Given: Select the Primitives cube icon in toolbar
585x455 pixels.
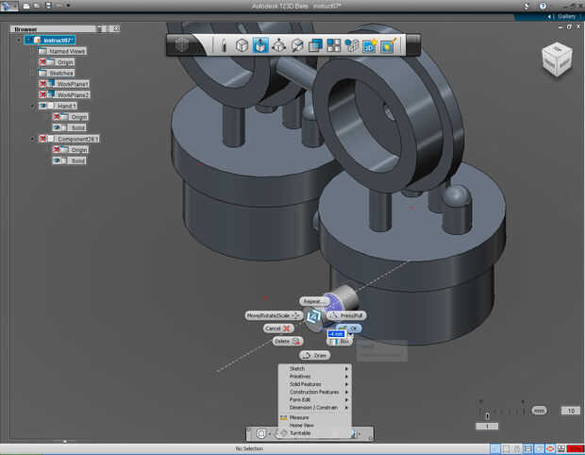Looking at the screenshot, I should pos(242,45).
